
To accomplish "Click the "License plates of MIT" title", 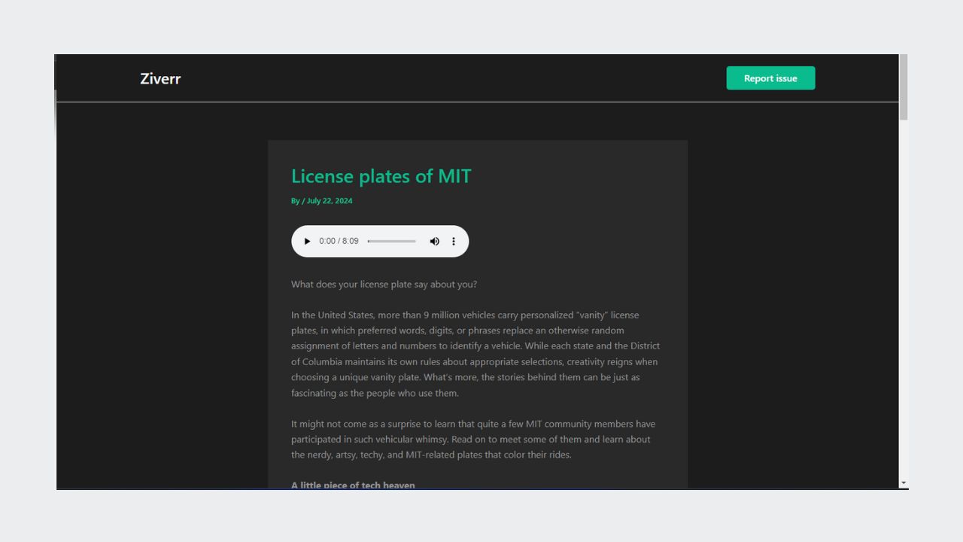I will point(381,176).
